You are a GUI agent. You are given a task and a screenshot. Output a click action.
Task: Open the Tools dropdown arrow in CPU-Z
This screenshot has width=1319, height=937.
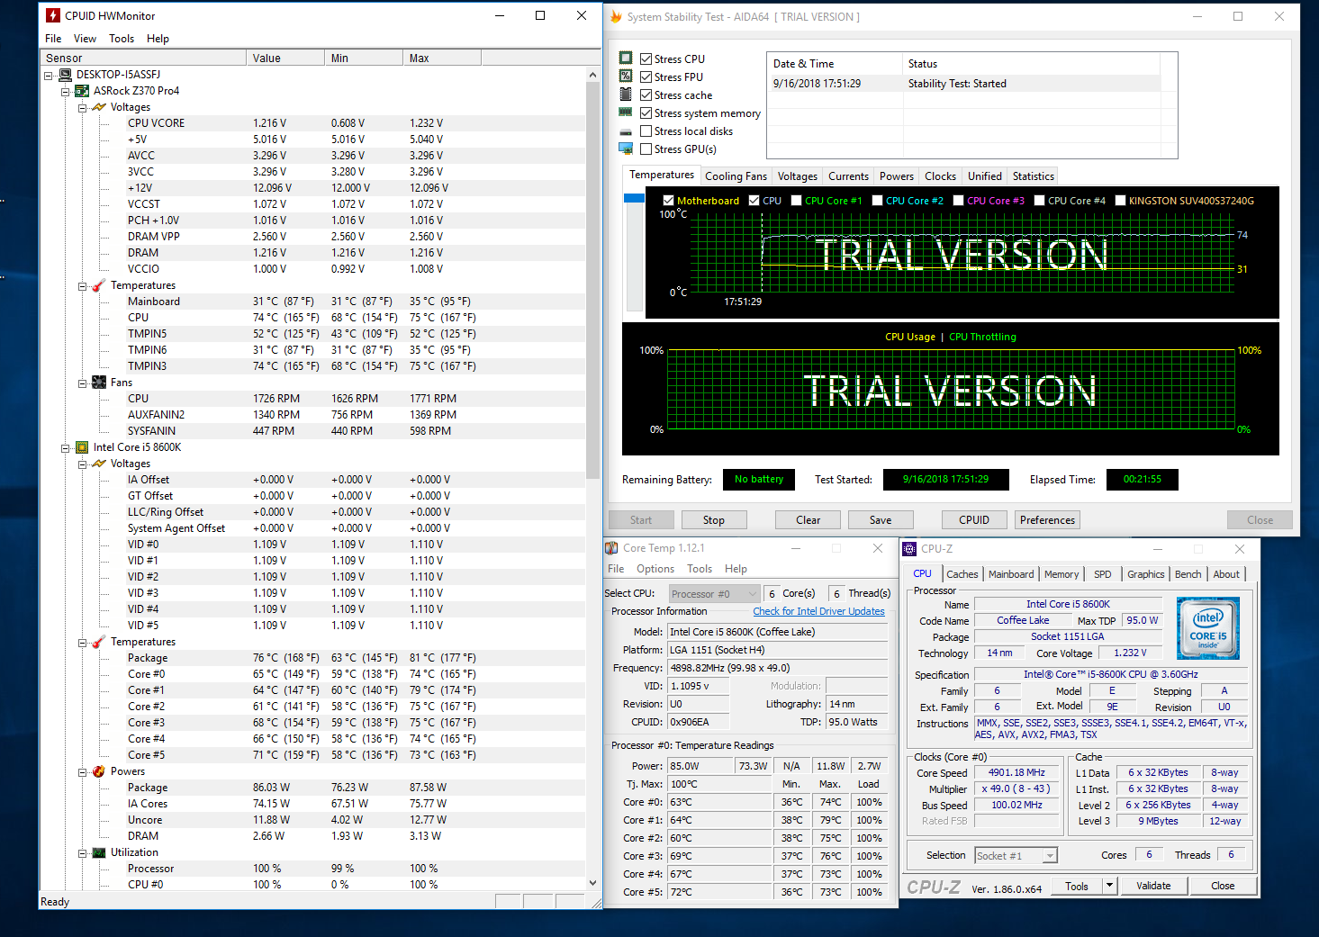click(x=1109, y=886)
